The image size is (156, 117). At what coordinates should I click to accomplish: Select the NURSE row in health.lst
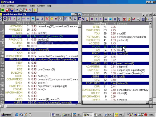click(41, 102)
